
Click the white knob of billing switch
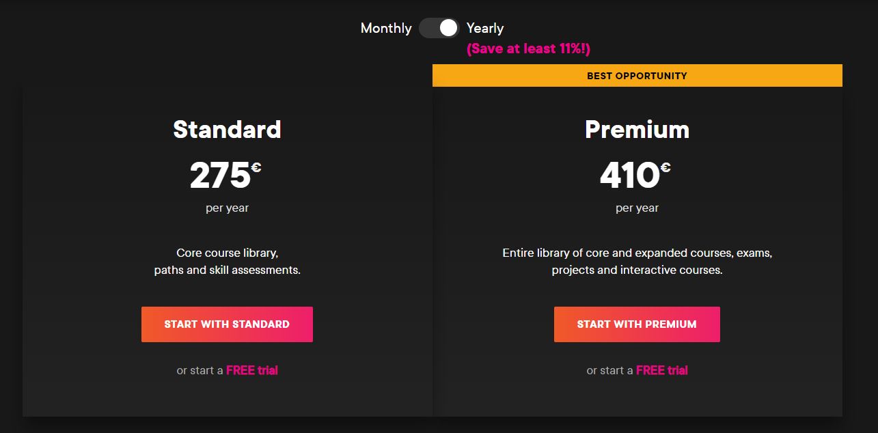pyautogui.click(x=448, y=28)
